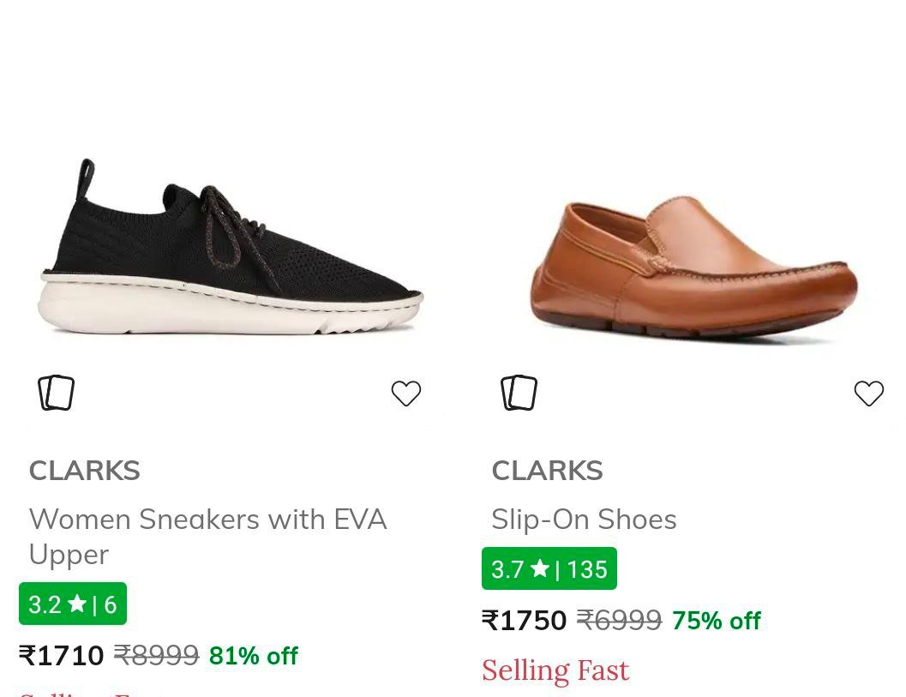Click CLARKS brand above Slip-On Shoes
This screenshot has width=906, height=697.
click(x=547, y=471)
